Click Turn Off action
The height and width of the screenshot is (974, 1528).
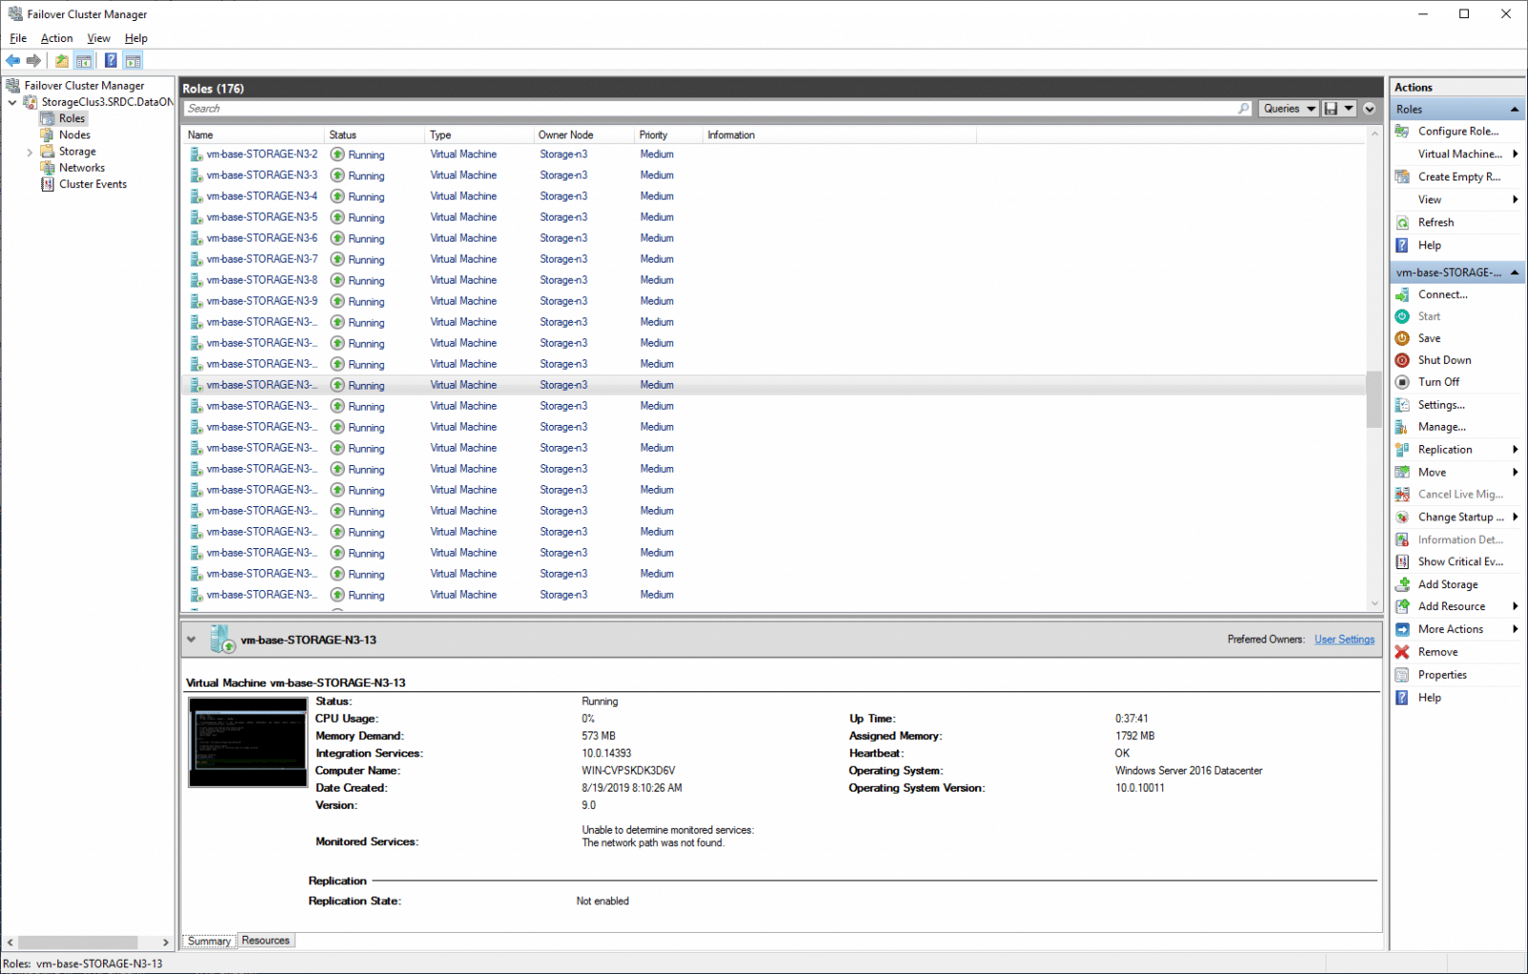coord(1438,382)
